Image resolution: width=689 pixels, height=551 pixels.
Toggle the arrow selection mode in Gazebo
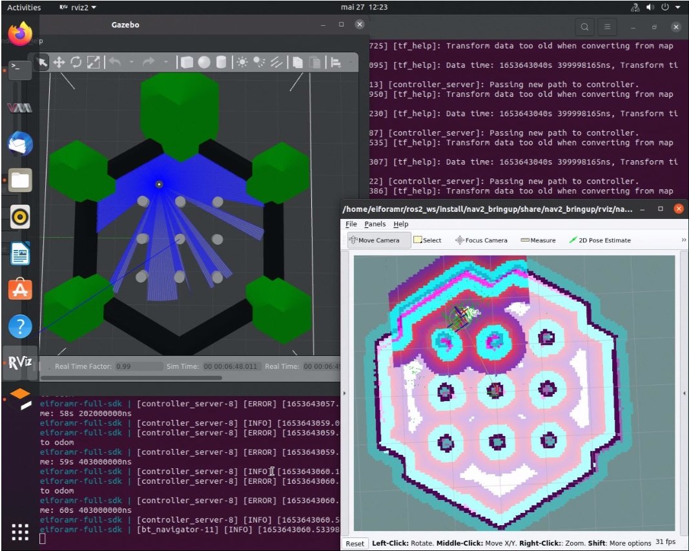click(42, 62)
